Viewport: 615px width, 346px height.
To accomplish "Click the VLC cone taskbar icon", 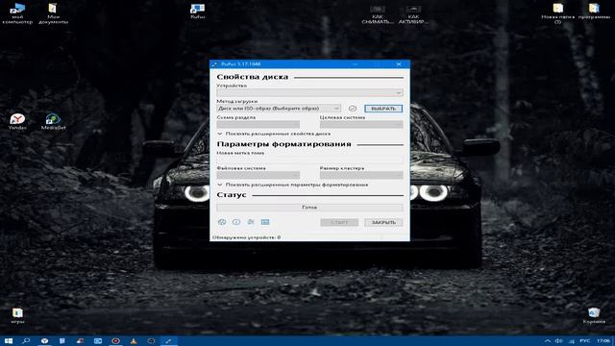I will point(134,341).
